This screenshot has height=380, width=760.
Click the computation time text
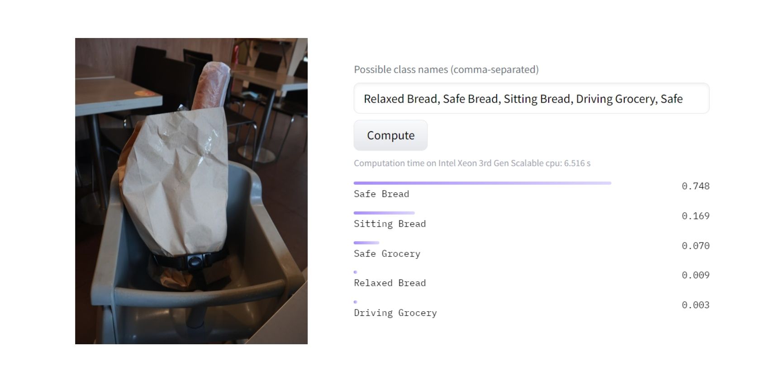pyautogui.click(x=473, y=164)
